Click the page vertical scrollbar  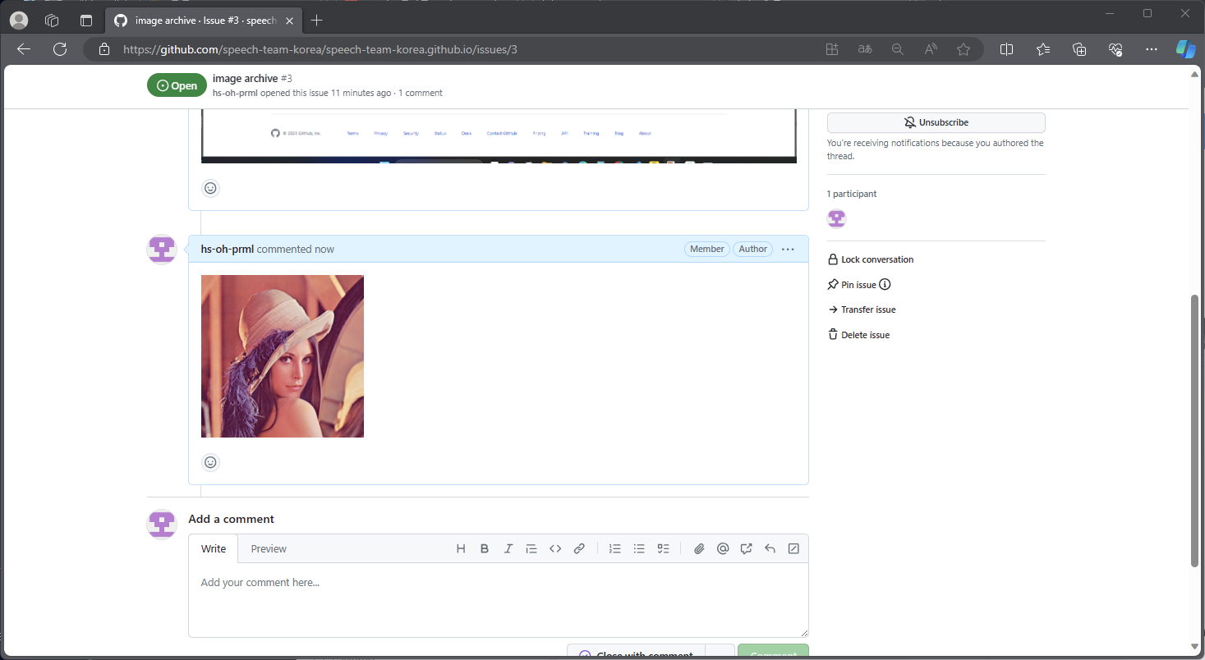[x=1195, y=430]
